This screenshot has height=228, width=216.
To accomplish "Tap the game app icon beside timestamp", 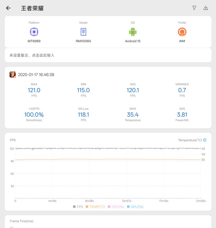I will pyautogui.click(x=13, y=75).
